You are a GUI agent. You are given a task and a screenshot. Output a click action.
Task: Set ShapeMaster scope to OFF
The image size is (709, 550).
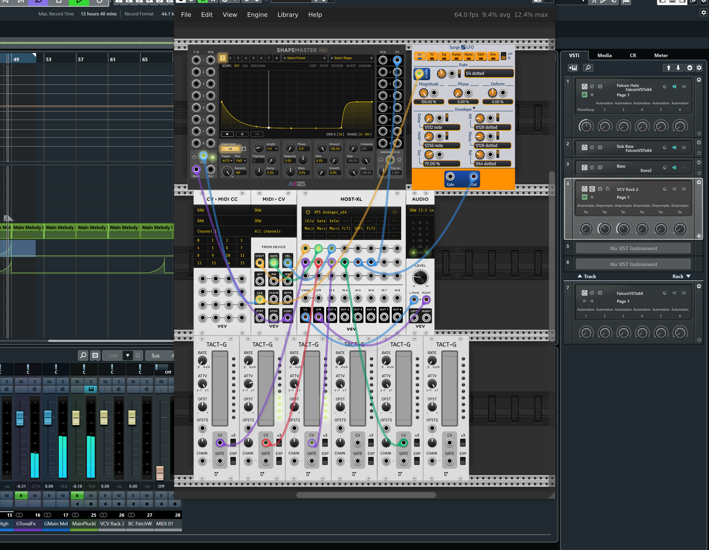237,66
